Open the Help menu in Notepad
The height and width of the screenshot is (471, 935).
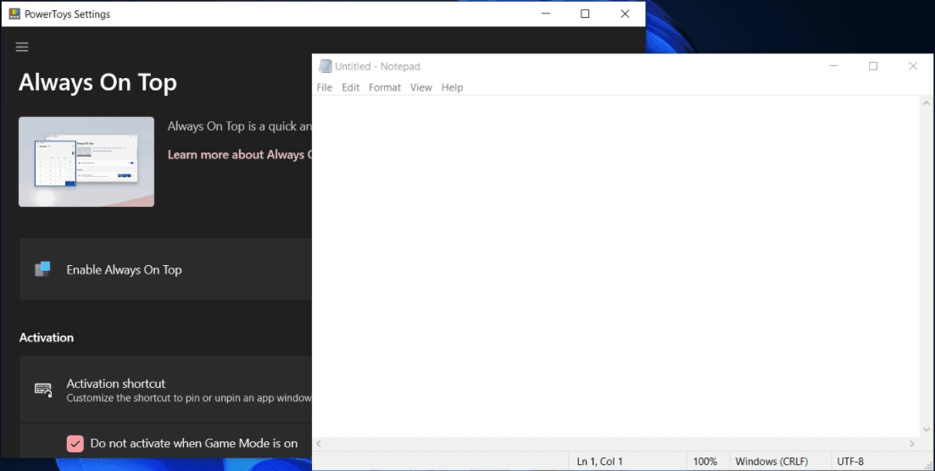click(452, 87)
